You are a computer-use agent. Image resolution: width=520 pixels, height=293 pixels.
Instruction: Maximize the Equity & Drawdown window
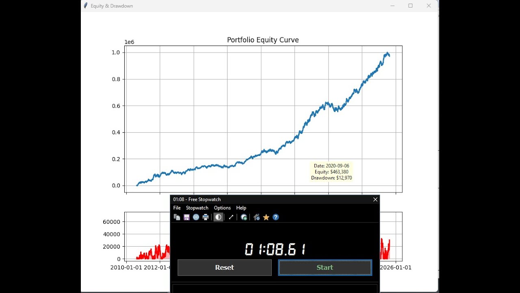[x=410, y=6]
